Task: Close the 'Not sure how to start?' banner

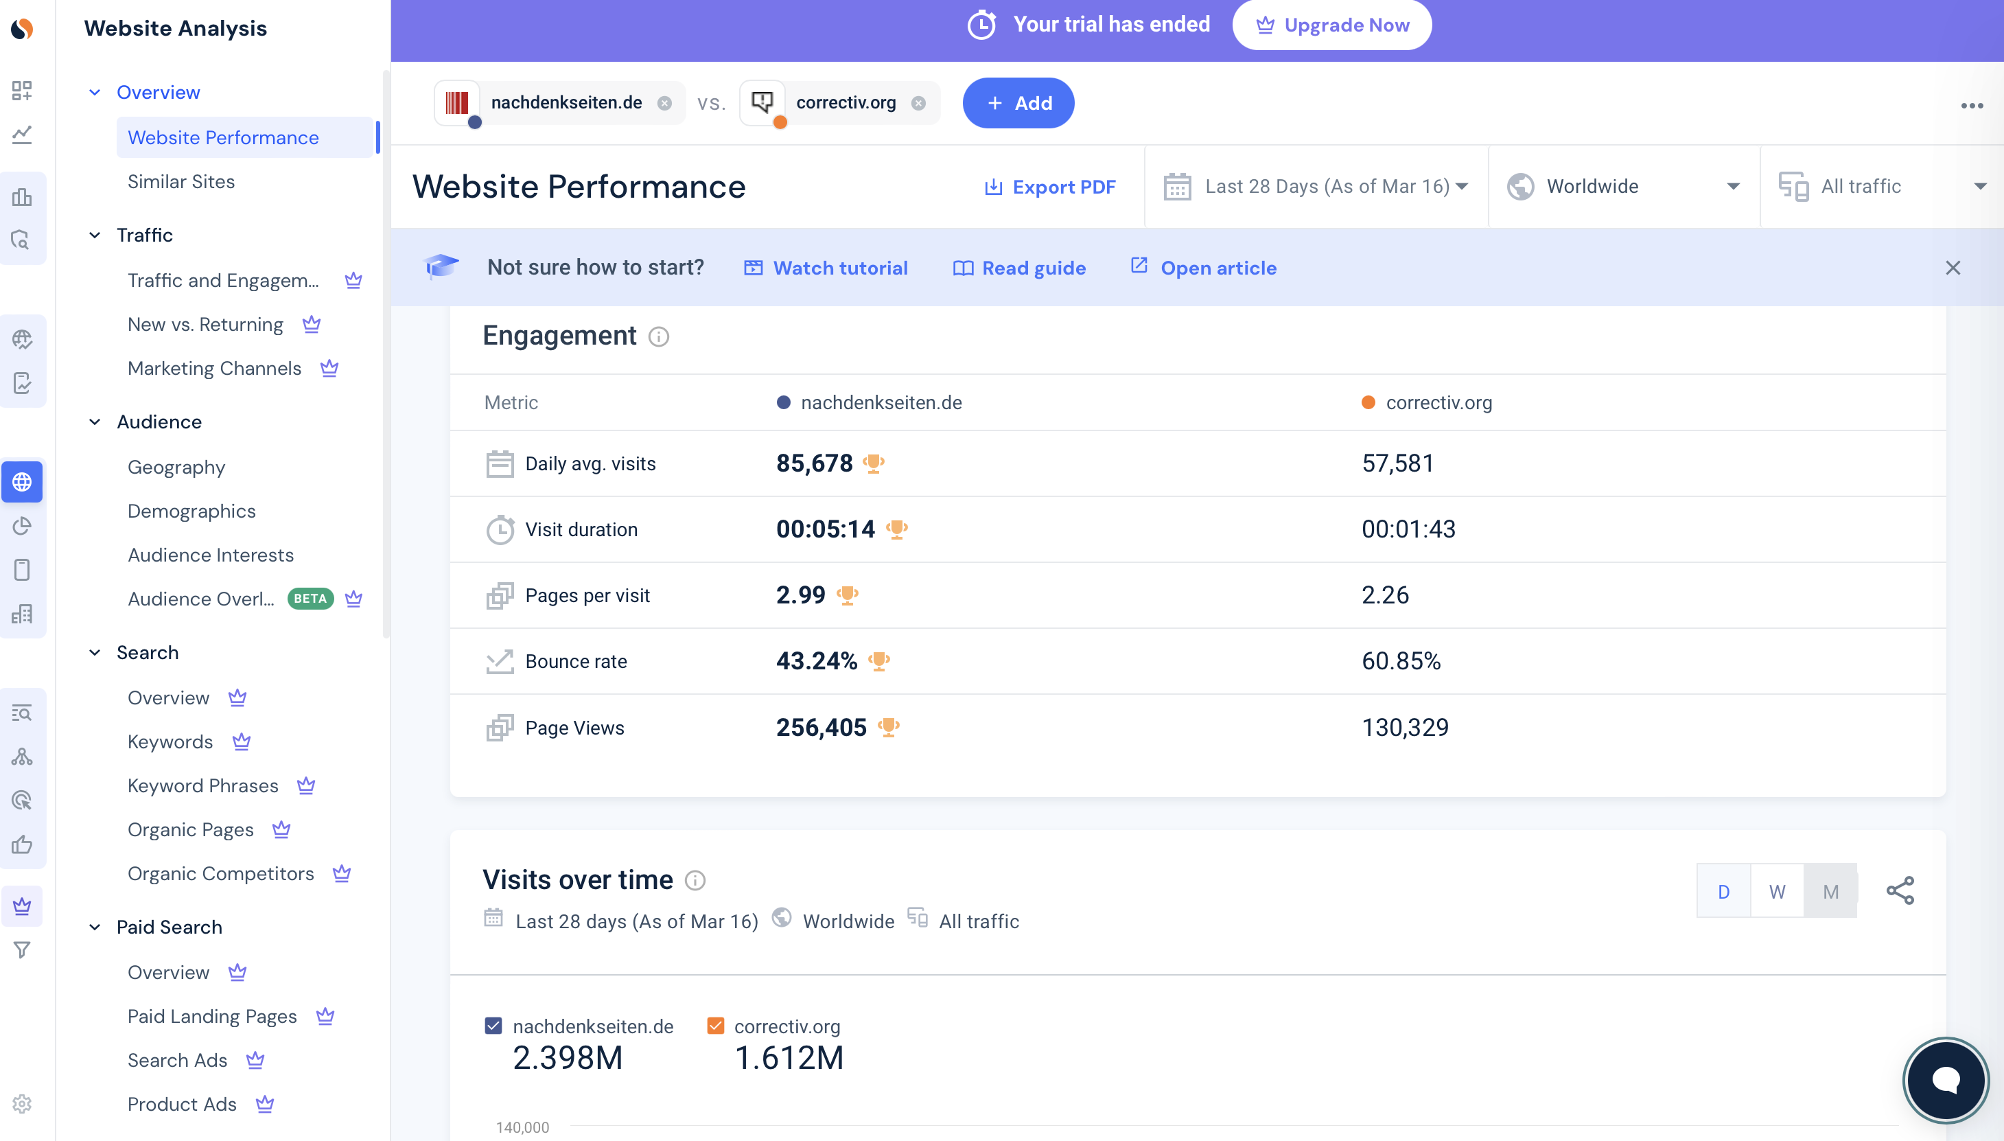Action: tap(1953, 268)
